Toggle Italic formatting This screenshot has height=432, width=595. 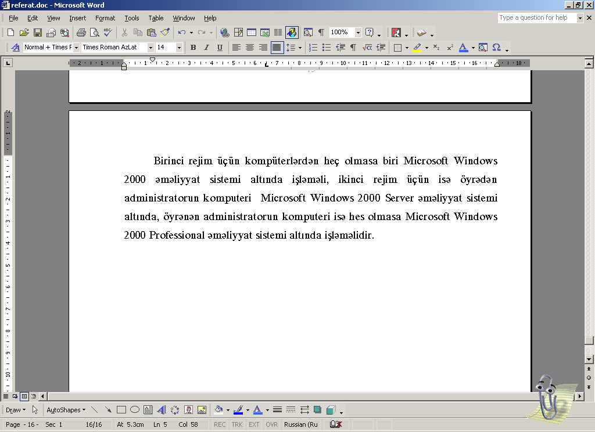click(206, 48)
